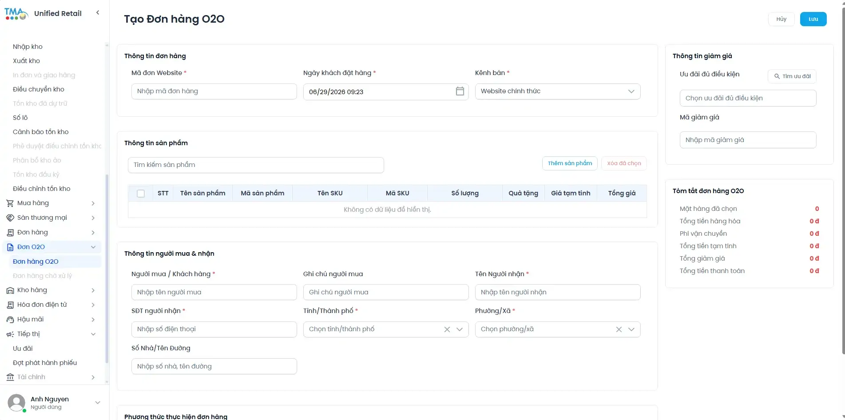The width and height of the screenshot is (845, 420).
Task: Expand the Hậu mãi menu
Action: click(93, 320)
